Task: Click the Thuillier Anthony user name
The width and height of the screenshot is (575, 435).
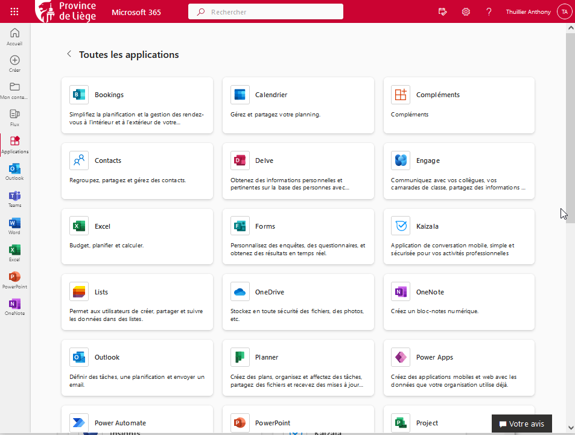Action: [x=528, y=11]
